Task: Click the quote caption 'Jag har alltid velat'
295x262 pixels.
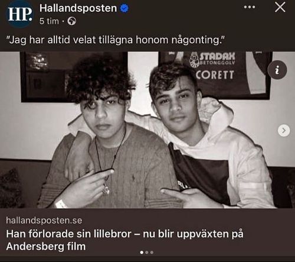Action: pos(115,40)
